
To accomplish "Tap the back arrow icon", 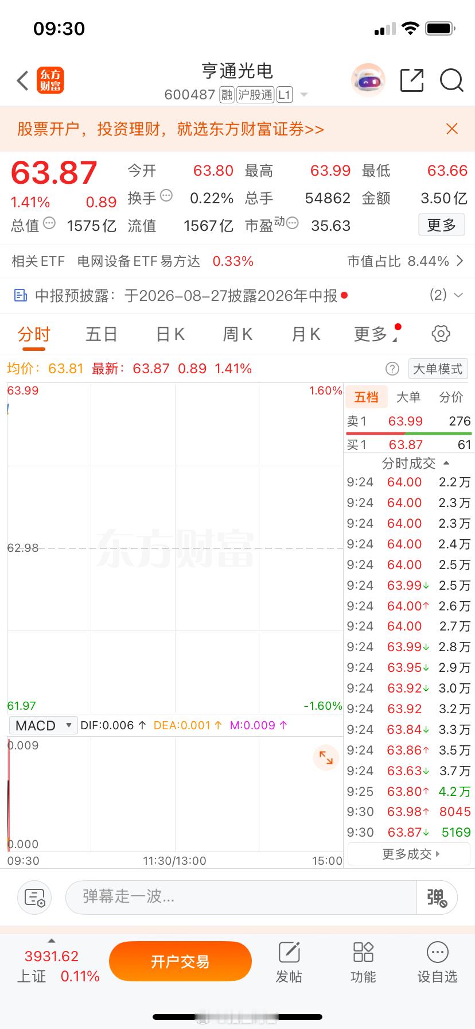I will 23,81.
